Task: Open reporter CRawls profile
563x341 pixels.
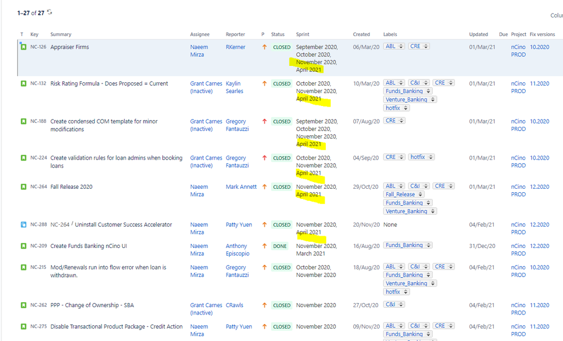Action: tap(234, 305)
